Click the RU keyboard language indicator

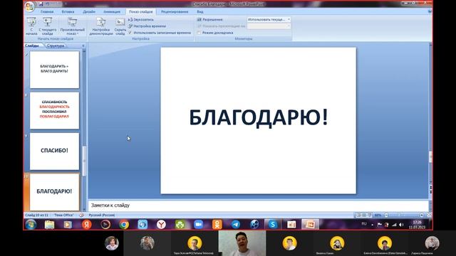364,224
